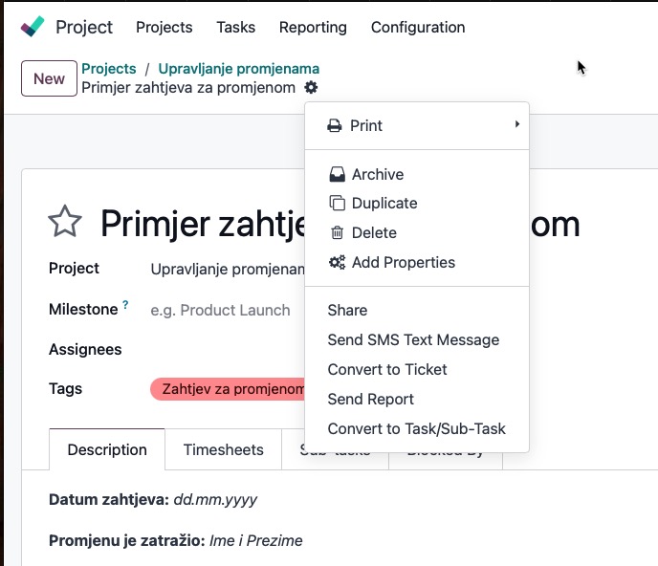Screen dimensions: 658x566
Task: Select Convert to Ticket option
Action: click(x=387, y=369)
